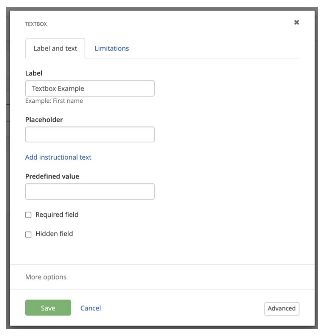Open the Advanced settings button
326x336 pixels.
click(281, 308)
